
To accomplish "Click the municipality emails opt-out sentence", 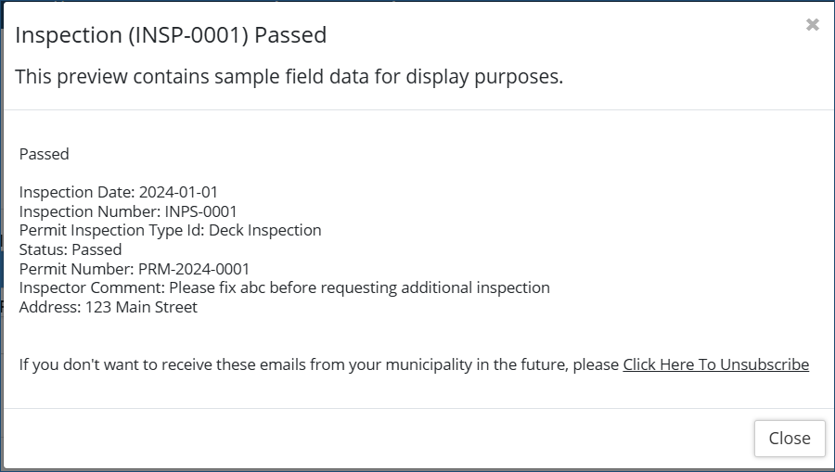I will [318, 364].
